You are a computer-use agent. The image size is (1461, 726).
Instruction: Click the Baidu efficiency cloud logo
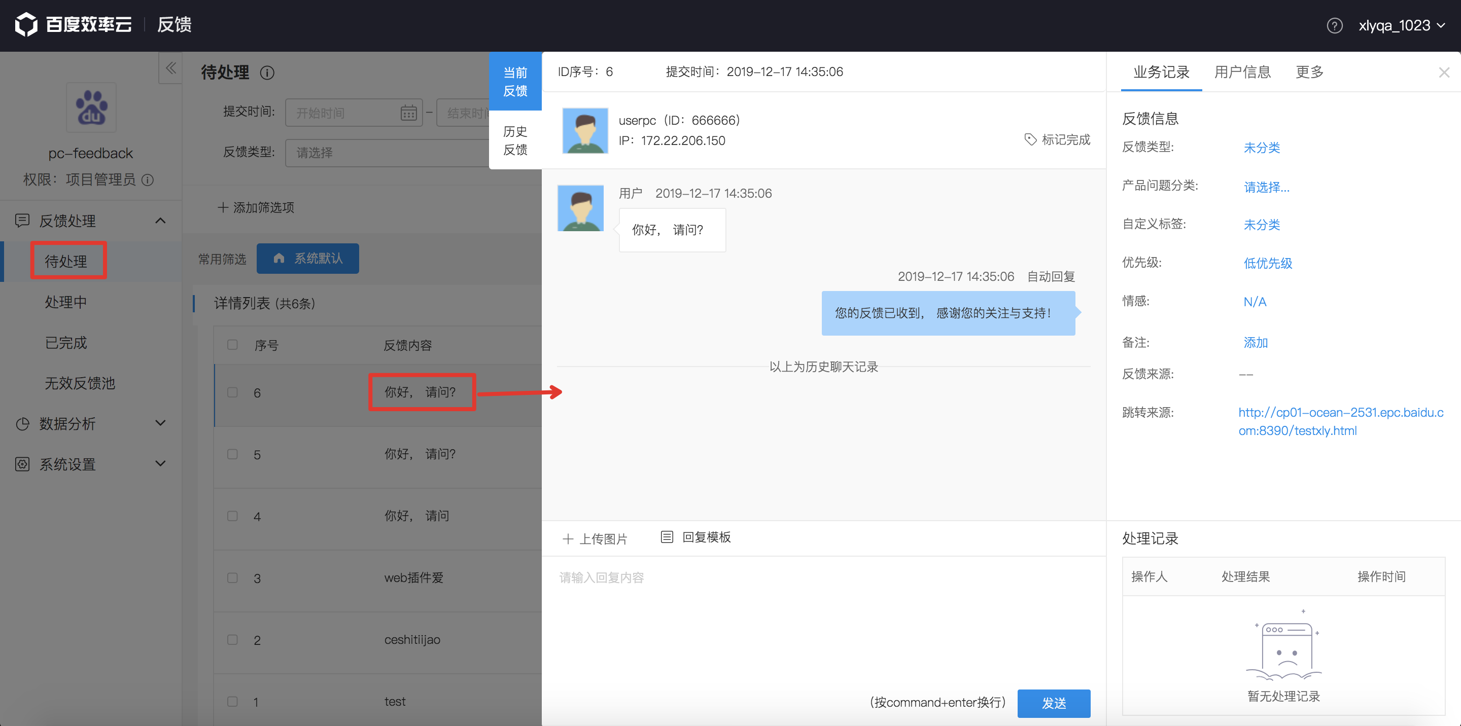click(73, 24)
